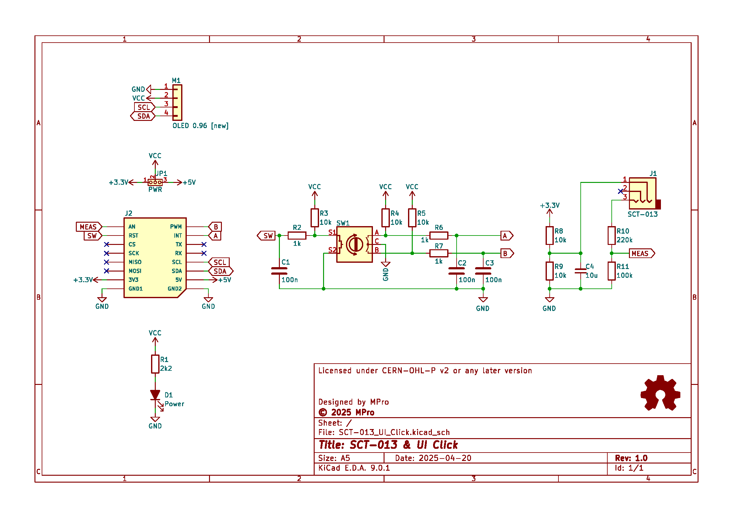
Task: Select capacitor C2 symbol
Action: coord(457,271)
